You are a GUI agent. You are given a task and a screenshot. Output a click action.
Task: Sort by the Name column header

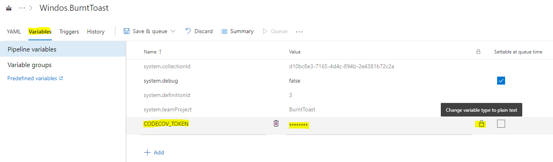153,52
